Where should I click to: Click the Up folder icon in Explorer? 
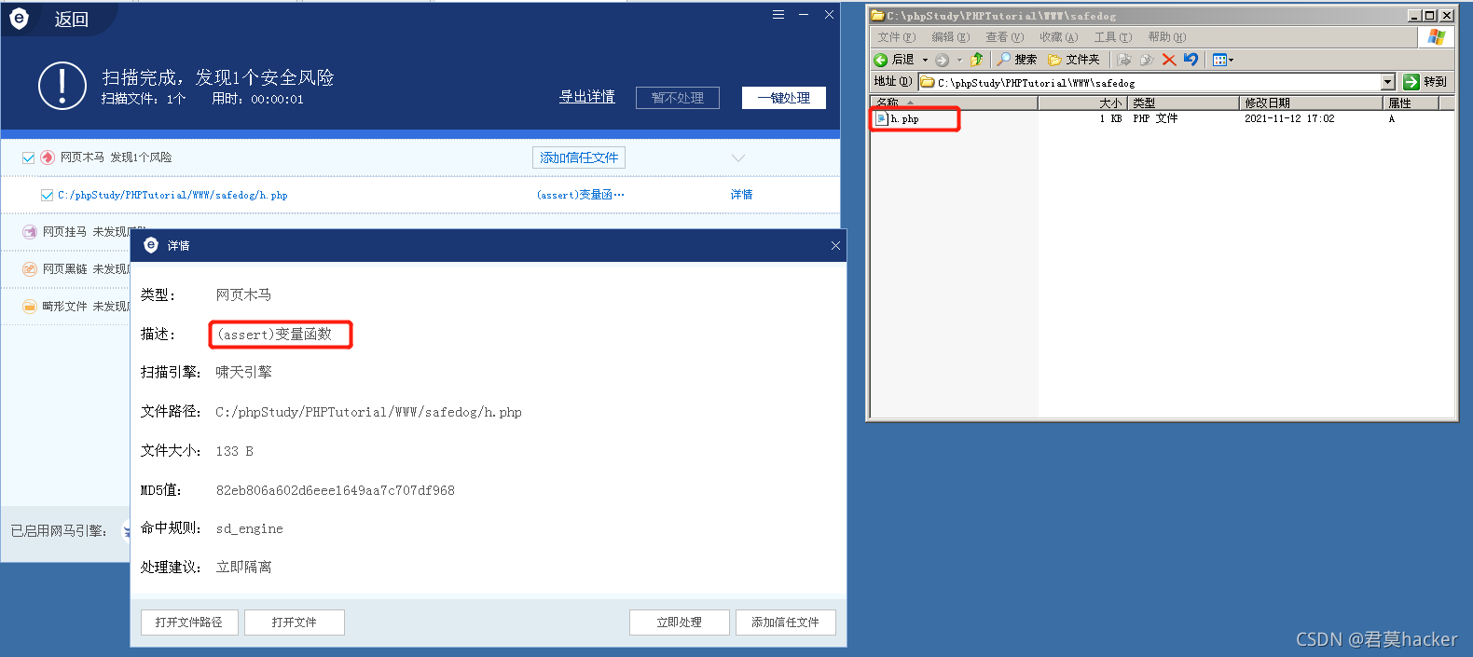coord(976,60)
